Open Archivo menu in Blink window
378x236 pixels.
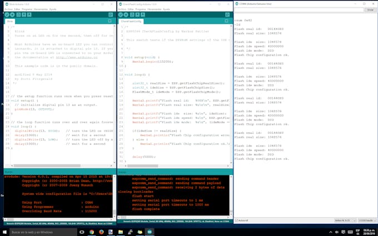coord(8,9)
